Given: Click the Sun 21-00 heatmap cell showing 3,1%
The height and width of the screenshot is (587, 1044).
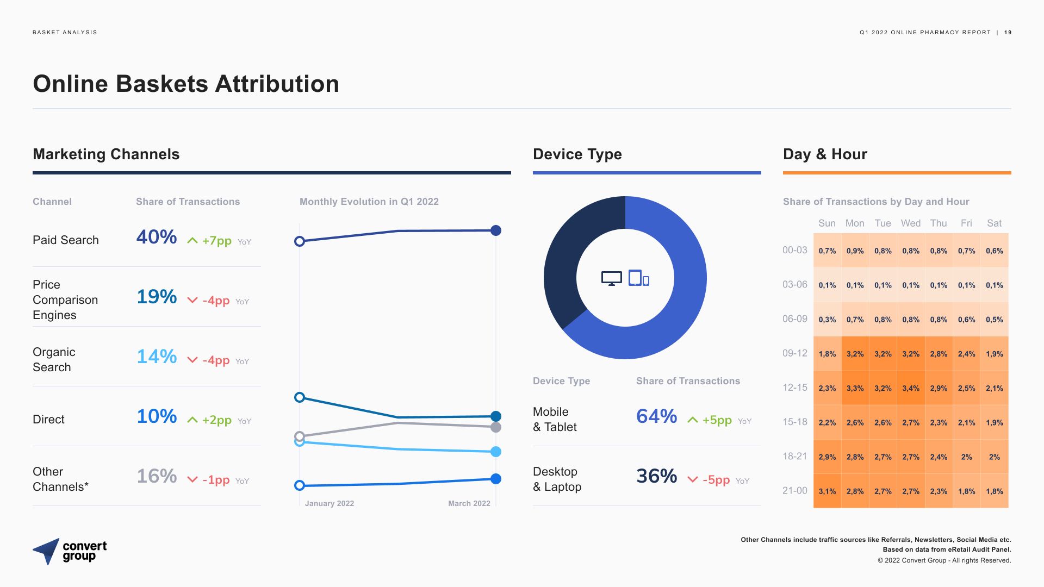Looking at the screenshot, I should 827,491.
